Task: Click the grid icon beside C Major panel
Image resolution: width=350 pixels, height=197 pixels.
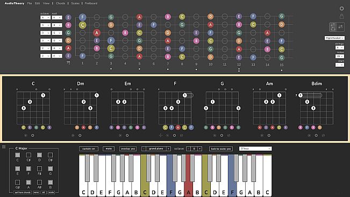Action: tap(4, 147)
